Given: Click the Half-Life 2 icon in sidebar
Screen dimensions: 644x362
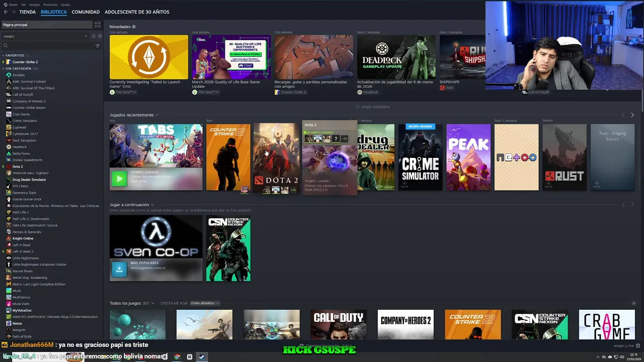Looking at the screenshot, I should [9, 212].
